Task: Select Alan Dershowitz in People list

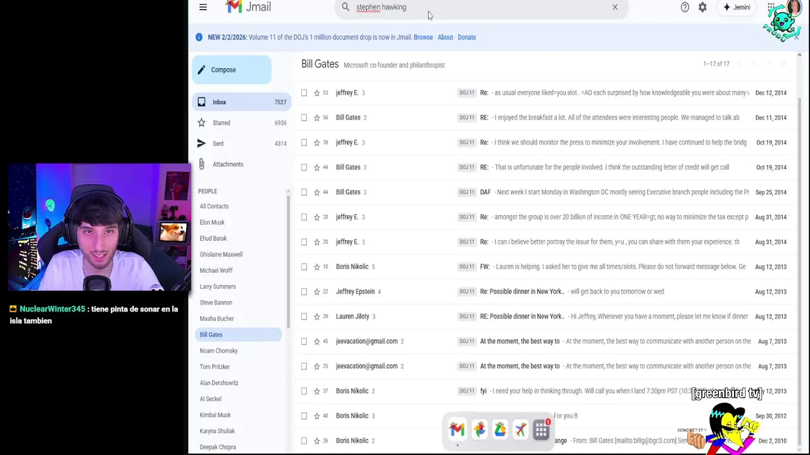Action: click(x=219, y=383)
